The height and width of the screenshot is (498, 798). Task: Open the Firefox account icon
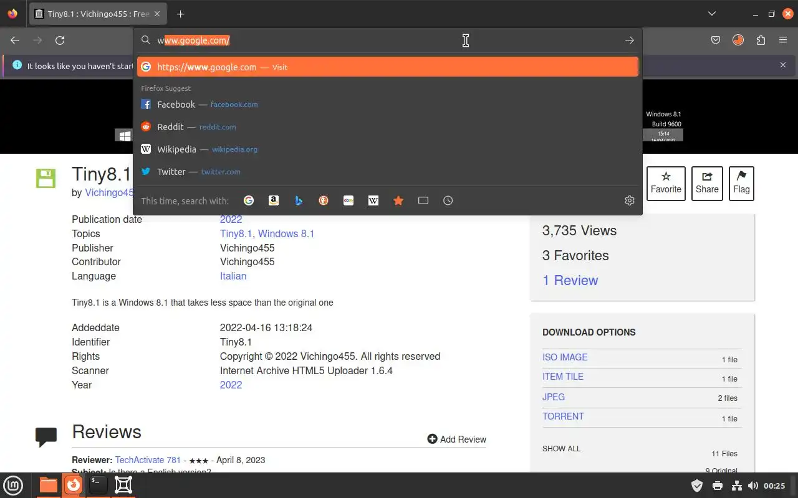(738, 40)
